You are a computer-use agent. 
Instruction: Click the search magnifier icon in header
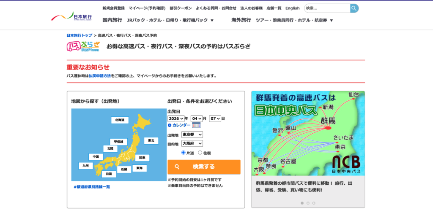click(x=354, y=8)
